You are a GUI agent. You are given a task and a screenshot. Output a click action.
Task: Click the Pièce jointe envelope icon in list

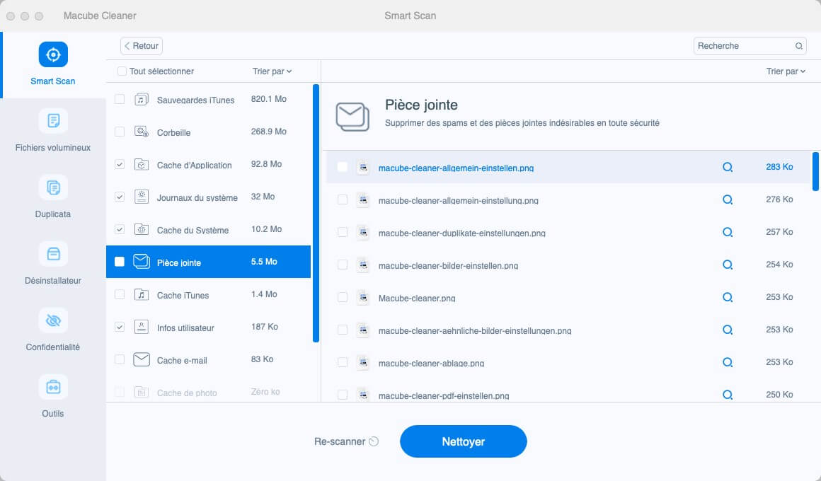pos(142,262)
